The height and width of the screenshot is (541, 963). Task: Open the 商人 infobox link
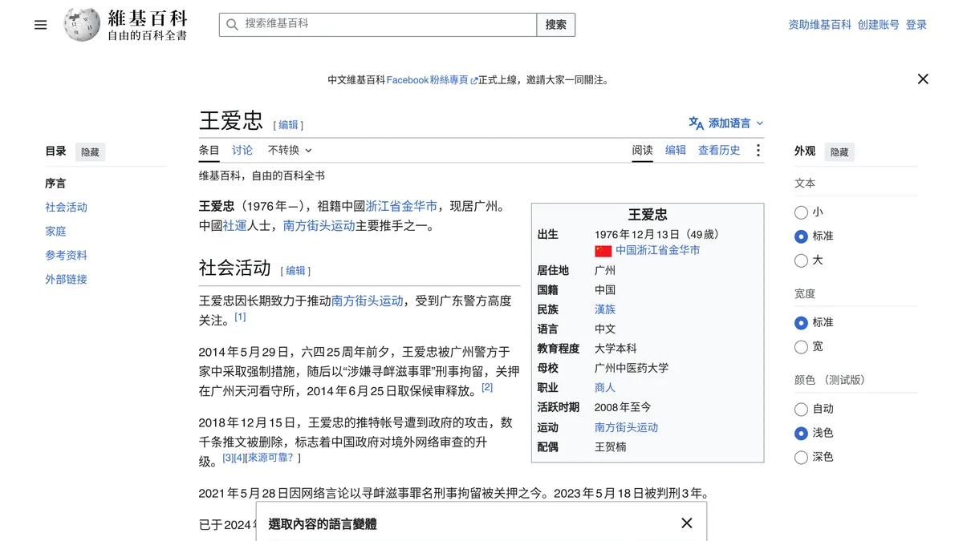pyautogui.click(x=605, y=388)
